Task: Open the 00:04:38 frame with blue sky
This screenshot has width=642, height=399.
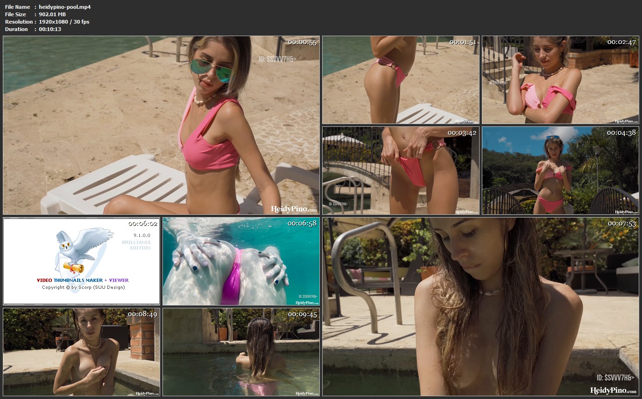Action: tap(560, 170)
